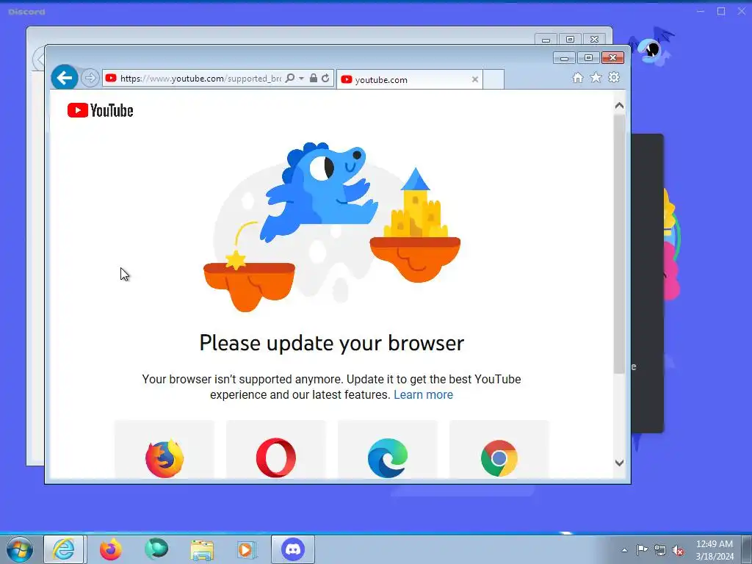Viewport: 752px width, 564px height.
Task: Click the muted volume tray icon
Action: [x=678, y=550]
